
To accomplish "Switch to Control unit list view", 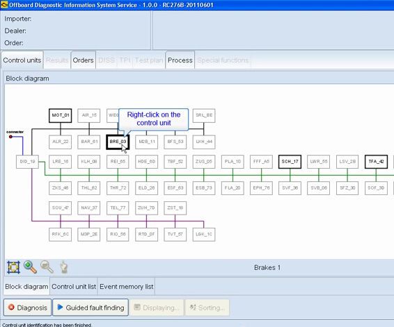I will coord(74,287).
